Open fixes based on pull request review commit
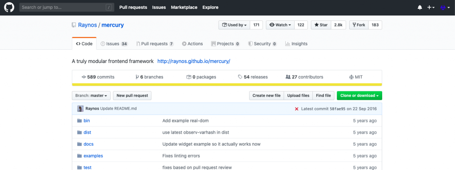The width and height of the screenshot is (455, 170). tap(197, 167)
